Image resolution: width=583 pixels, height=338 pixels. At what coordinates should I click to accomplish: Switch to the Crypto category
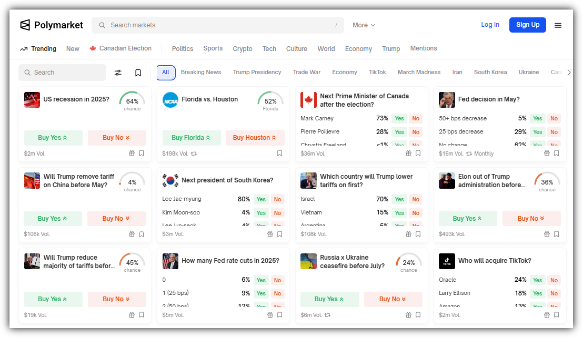pos(243,49)
